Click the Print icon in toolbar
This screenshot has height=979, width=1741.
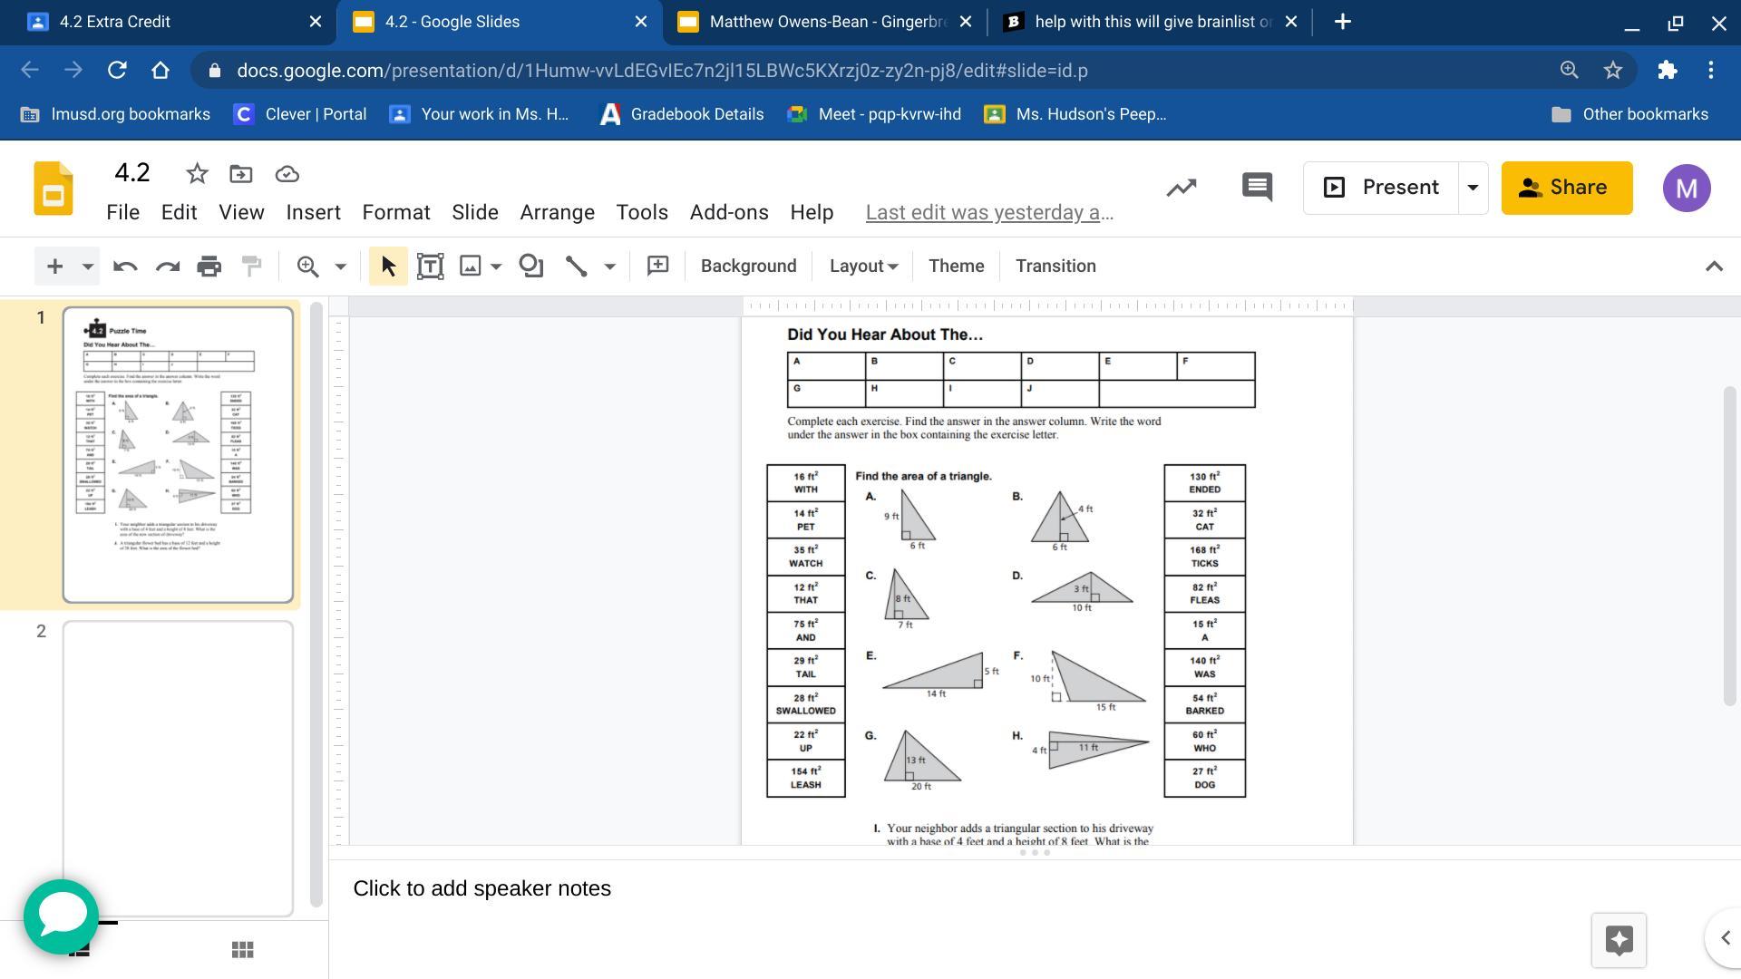pyautogui.click(x=209, y=267)
